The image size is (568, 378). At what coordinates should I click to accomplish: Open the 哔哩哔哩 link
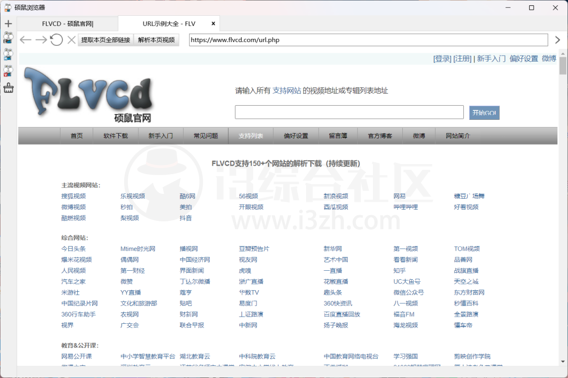click(405, 207)
